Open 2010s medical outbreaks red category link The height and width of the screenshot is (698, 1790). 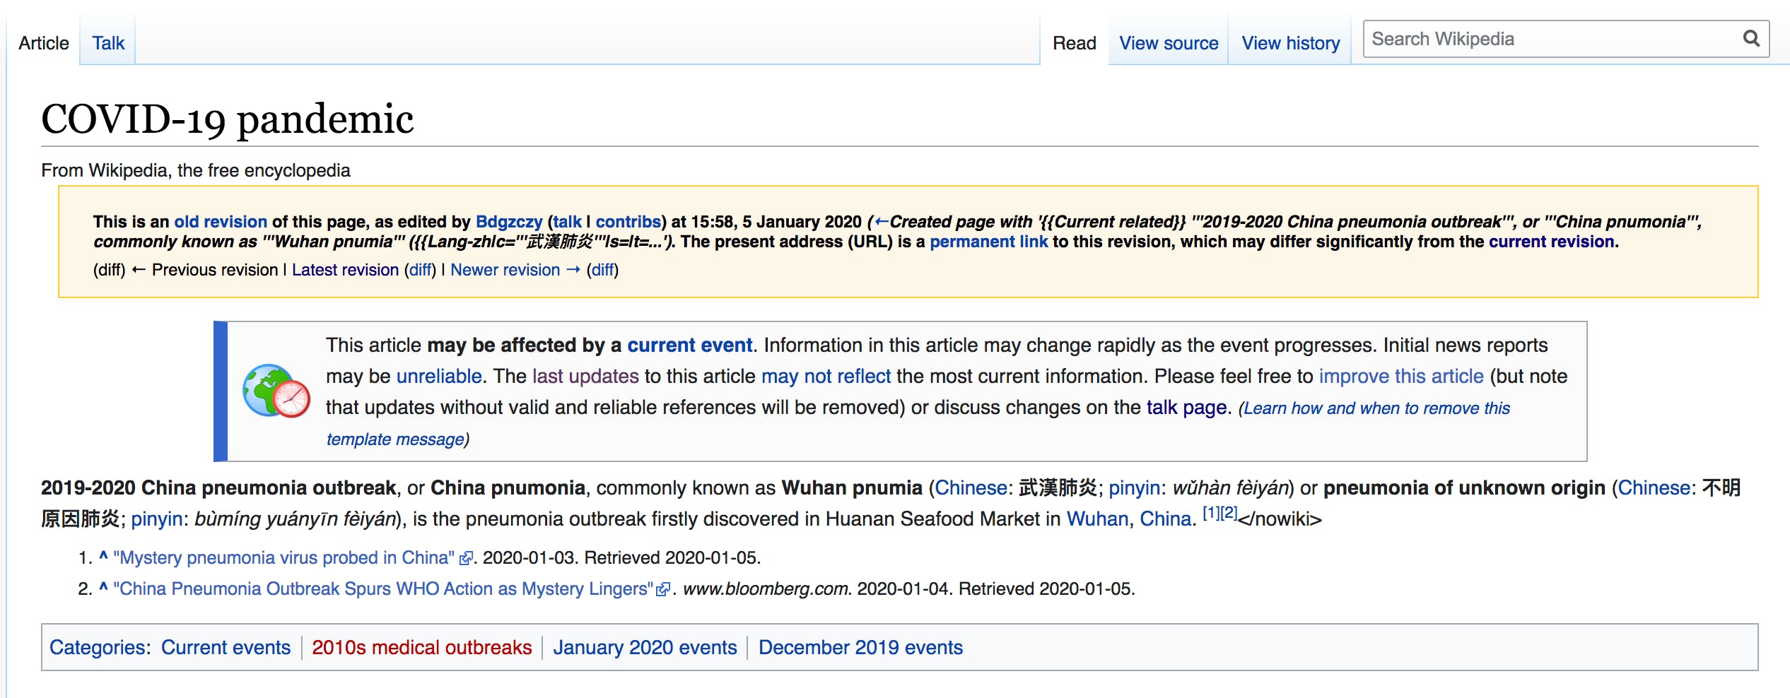(421, 647)
